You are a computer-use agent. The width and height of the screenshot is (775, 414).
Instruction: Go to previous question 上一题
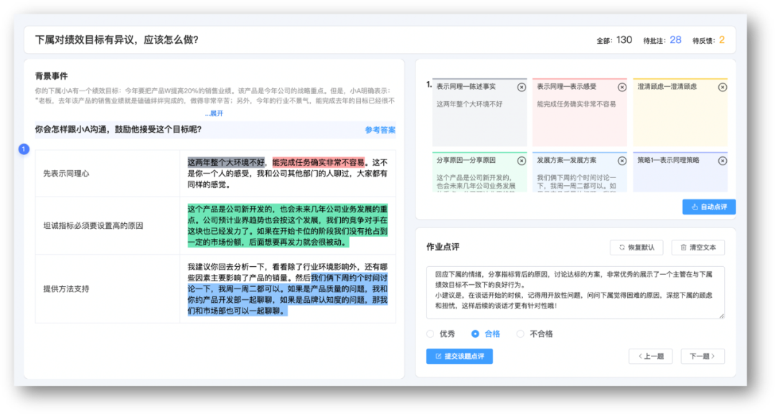[x=650, y=356]
